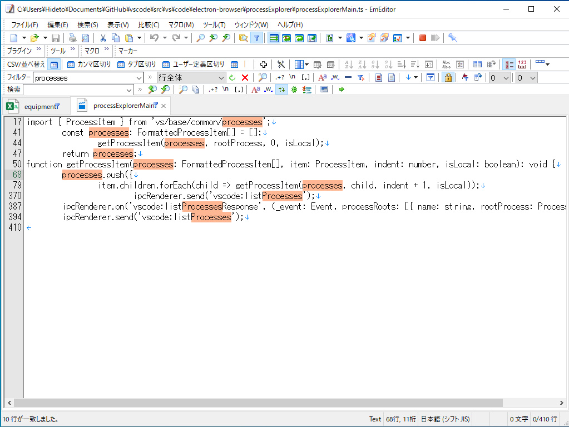Click the New file icon

click(x=14, y=38)
